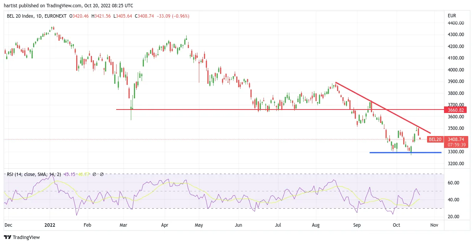Select the blue horizontal support line
The image size is (474, 244).
click(406, 153)
